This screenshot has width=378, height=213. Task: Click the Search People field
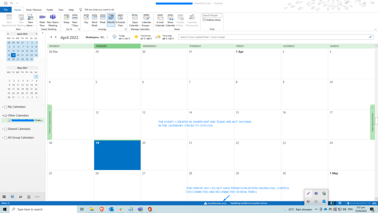(x=212, y=15)
